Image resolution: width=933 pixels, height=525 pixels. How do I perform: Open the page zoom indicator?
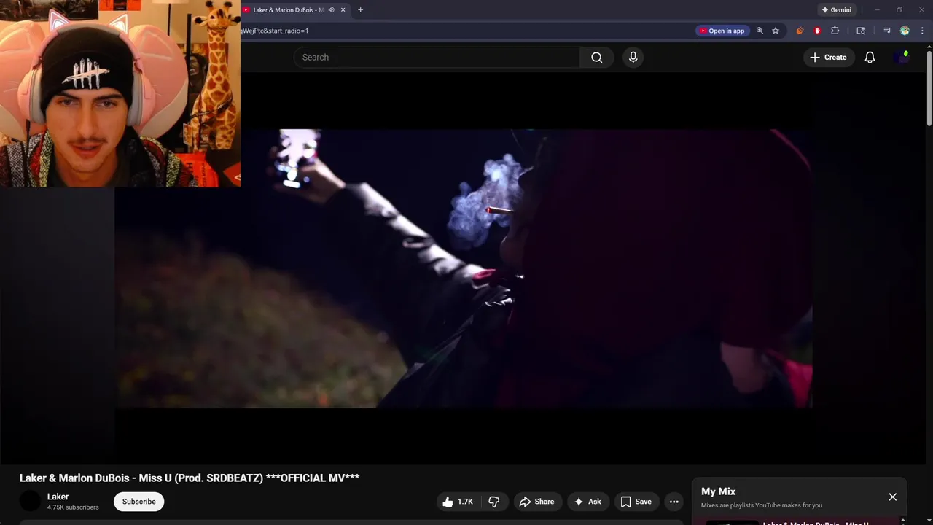pyautogui.click(x=760, y=31)
